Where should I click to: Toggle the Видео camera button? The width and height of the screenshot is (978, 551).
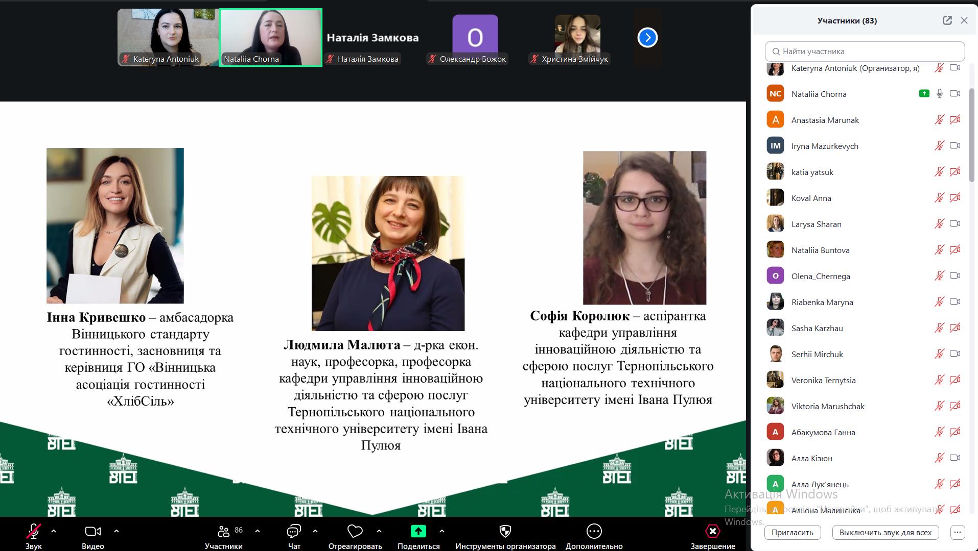(x=92, y=532)
